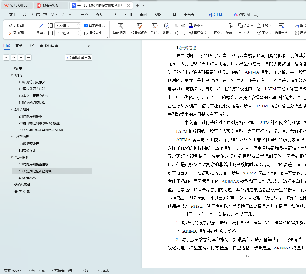The height and width of the screenshot is (274, 306).
Task: Click the up chevron button in outline pane
Action: coord(14,57)
